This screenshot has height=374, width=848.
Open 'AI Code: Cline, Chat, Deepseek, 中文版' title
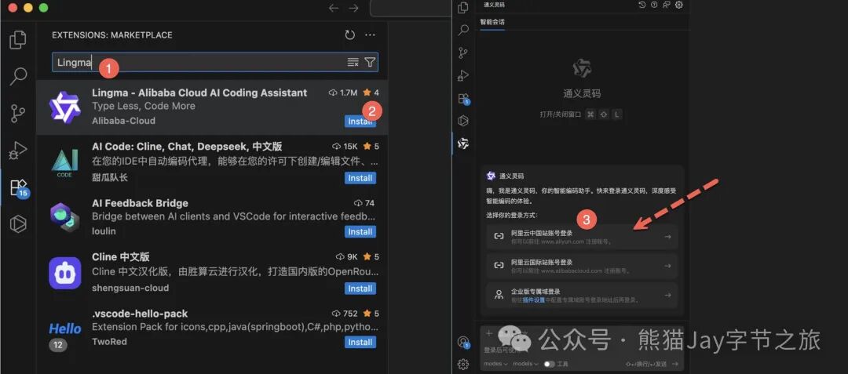(x=187, y=147)
